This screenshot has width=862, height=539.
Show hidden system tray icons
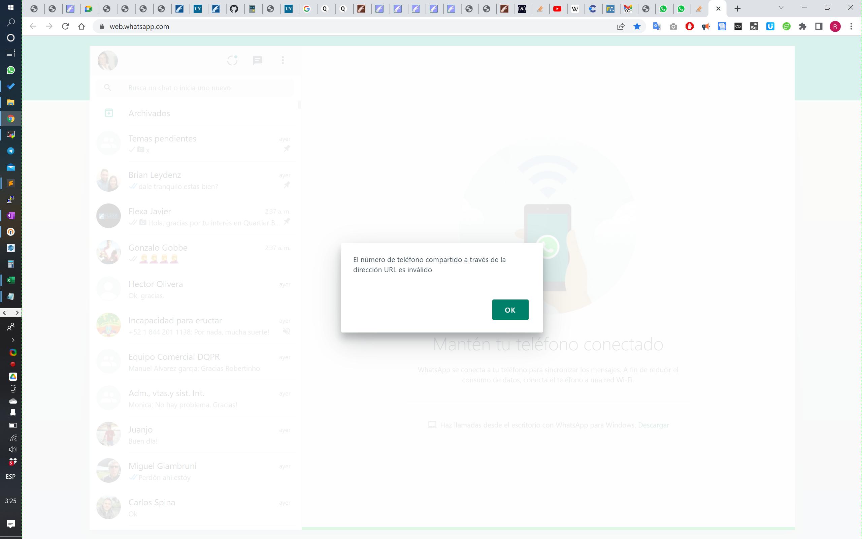click(x=13, y=340)
